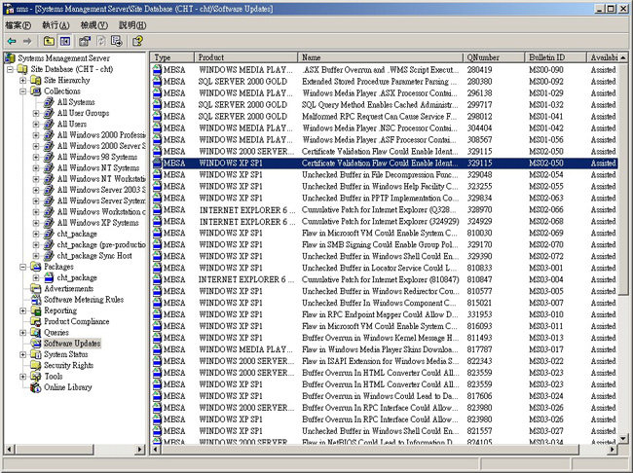Expand the All User Groups collection
The height and width of the screenshot is (473, 633).
point(36,113)
